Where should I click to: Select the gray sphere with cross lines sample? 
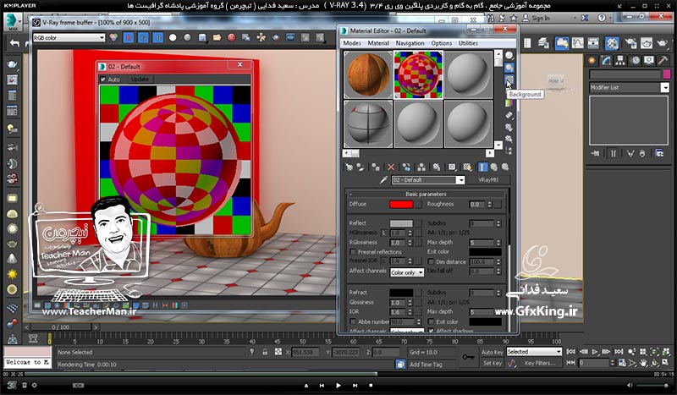368,123
